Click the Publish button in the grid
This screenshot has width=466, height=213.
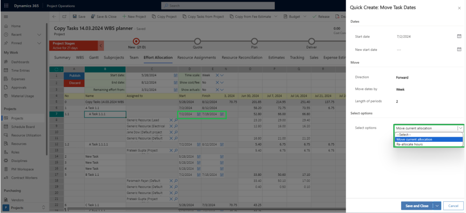(74, 75)
